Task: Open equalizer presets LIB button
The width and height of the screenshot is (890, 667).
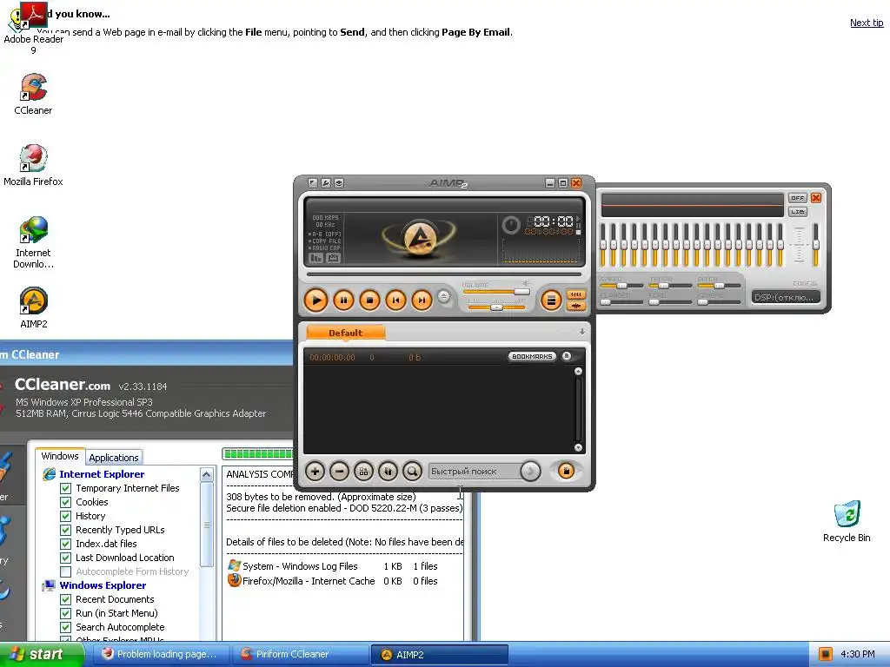Action: click(798, 212)
